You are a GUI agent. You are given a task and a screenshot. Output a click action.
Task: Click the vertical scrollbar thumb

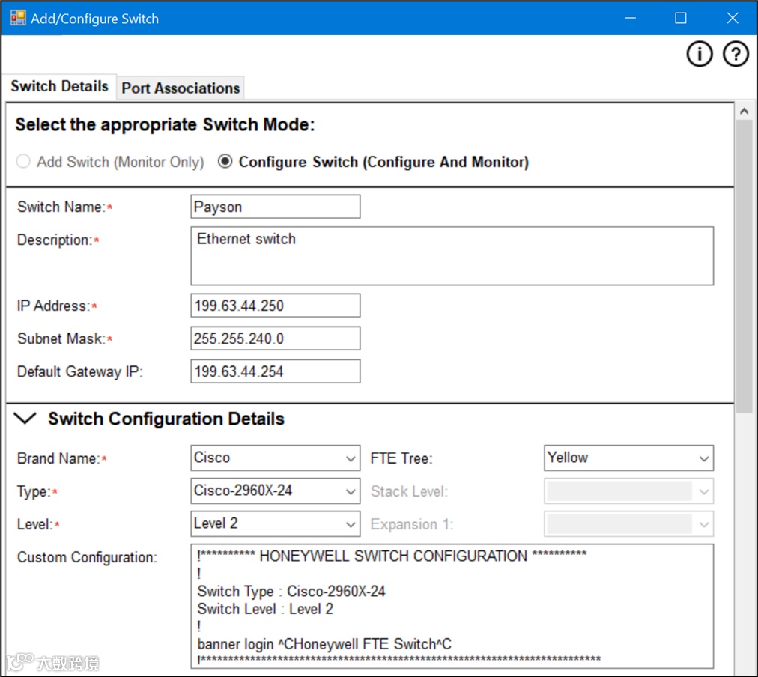coord(744,266)
